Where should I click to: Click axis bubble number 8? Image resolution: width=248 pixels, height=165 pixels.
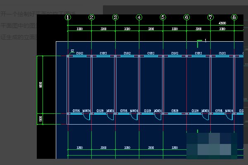click(x=234, y=17)
